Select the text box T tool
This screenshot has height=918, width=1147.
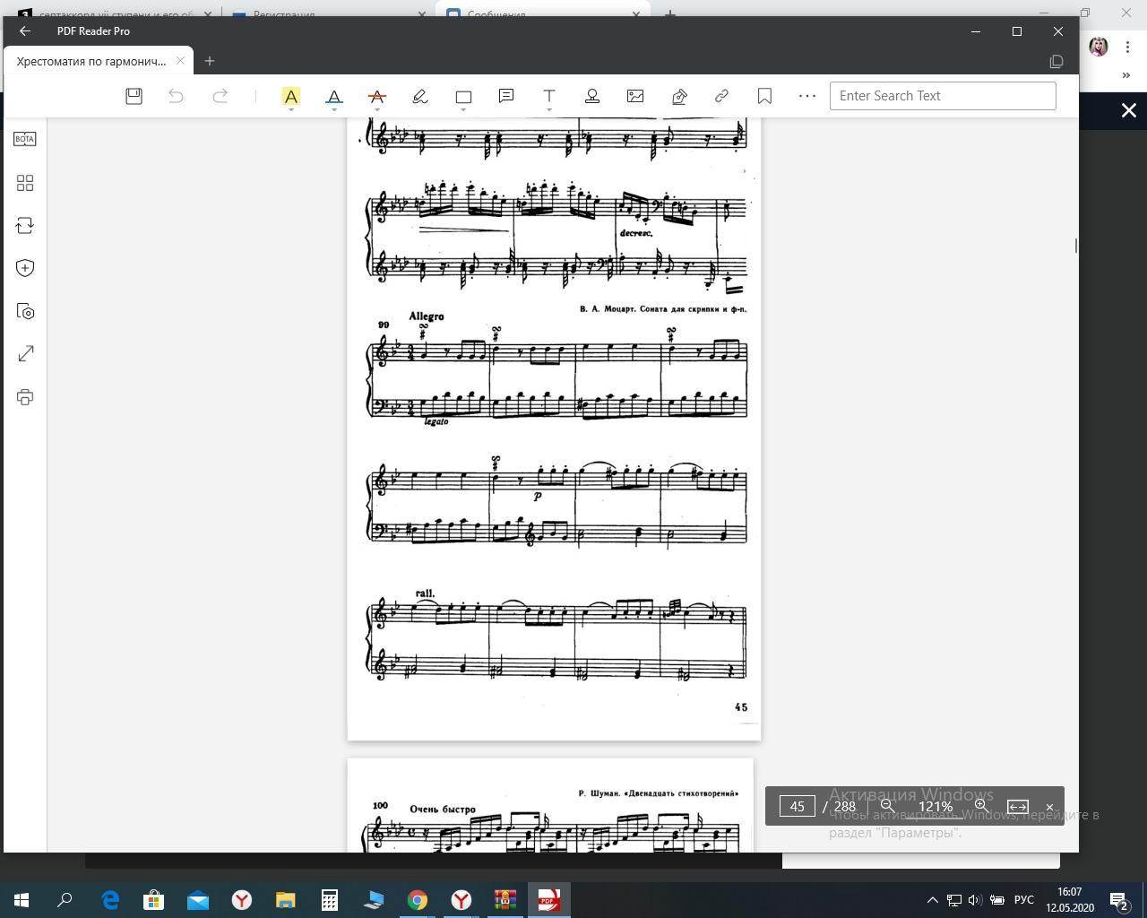click(x=549, y=96)
